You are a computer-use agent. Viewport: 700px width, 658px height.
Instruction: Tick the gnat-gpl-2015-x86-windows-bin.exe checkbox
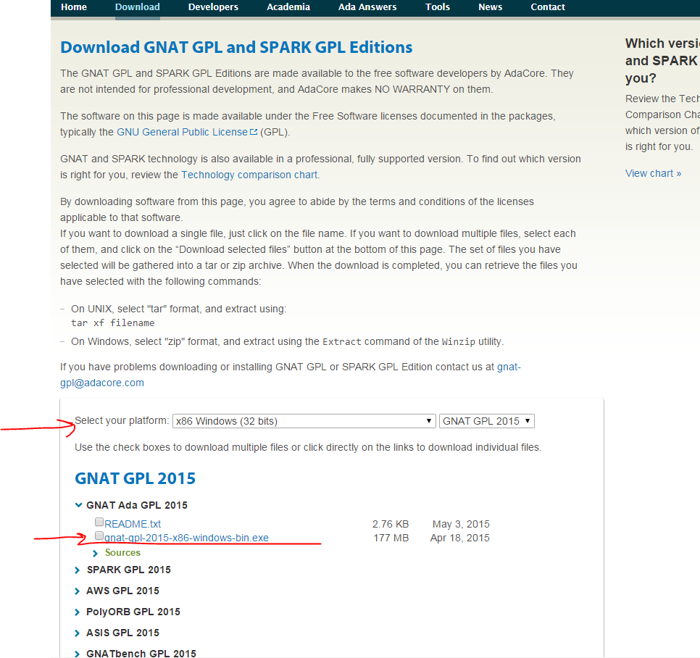pyautogui.click(x=99, y=536)
